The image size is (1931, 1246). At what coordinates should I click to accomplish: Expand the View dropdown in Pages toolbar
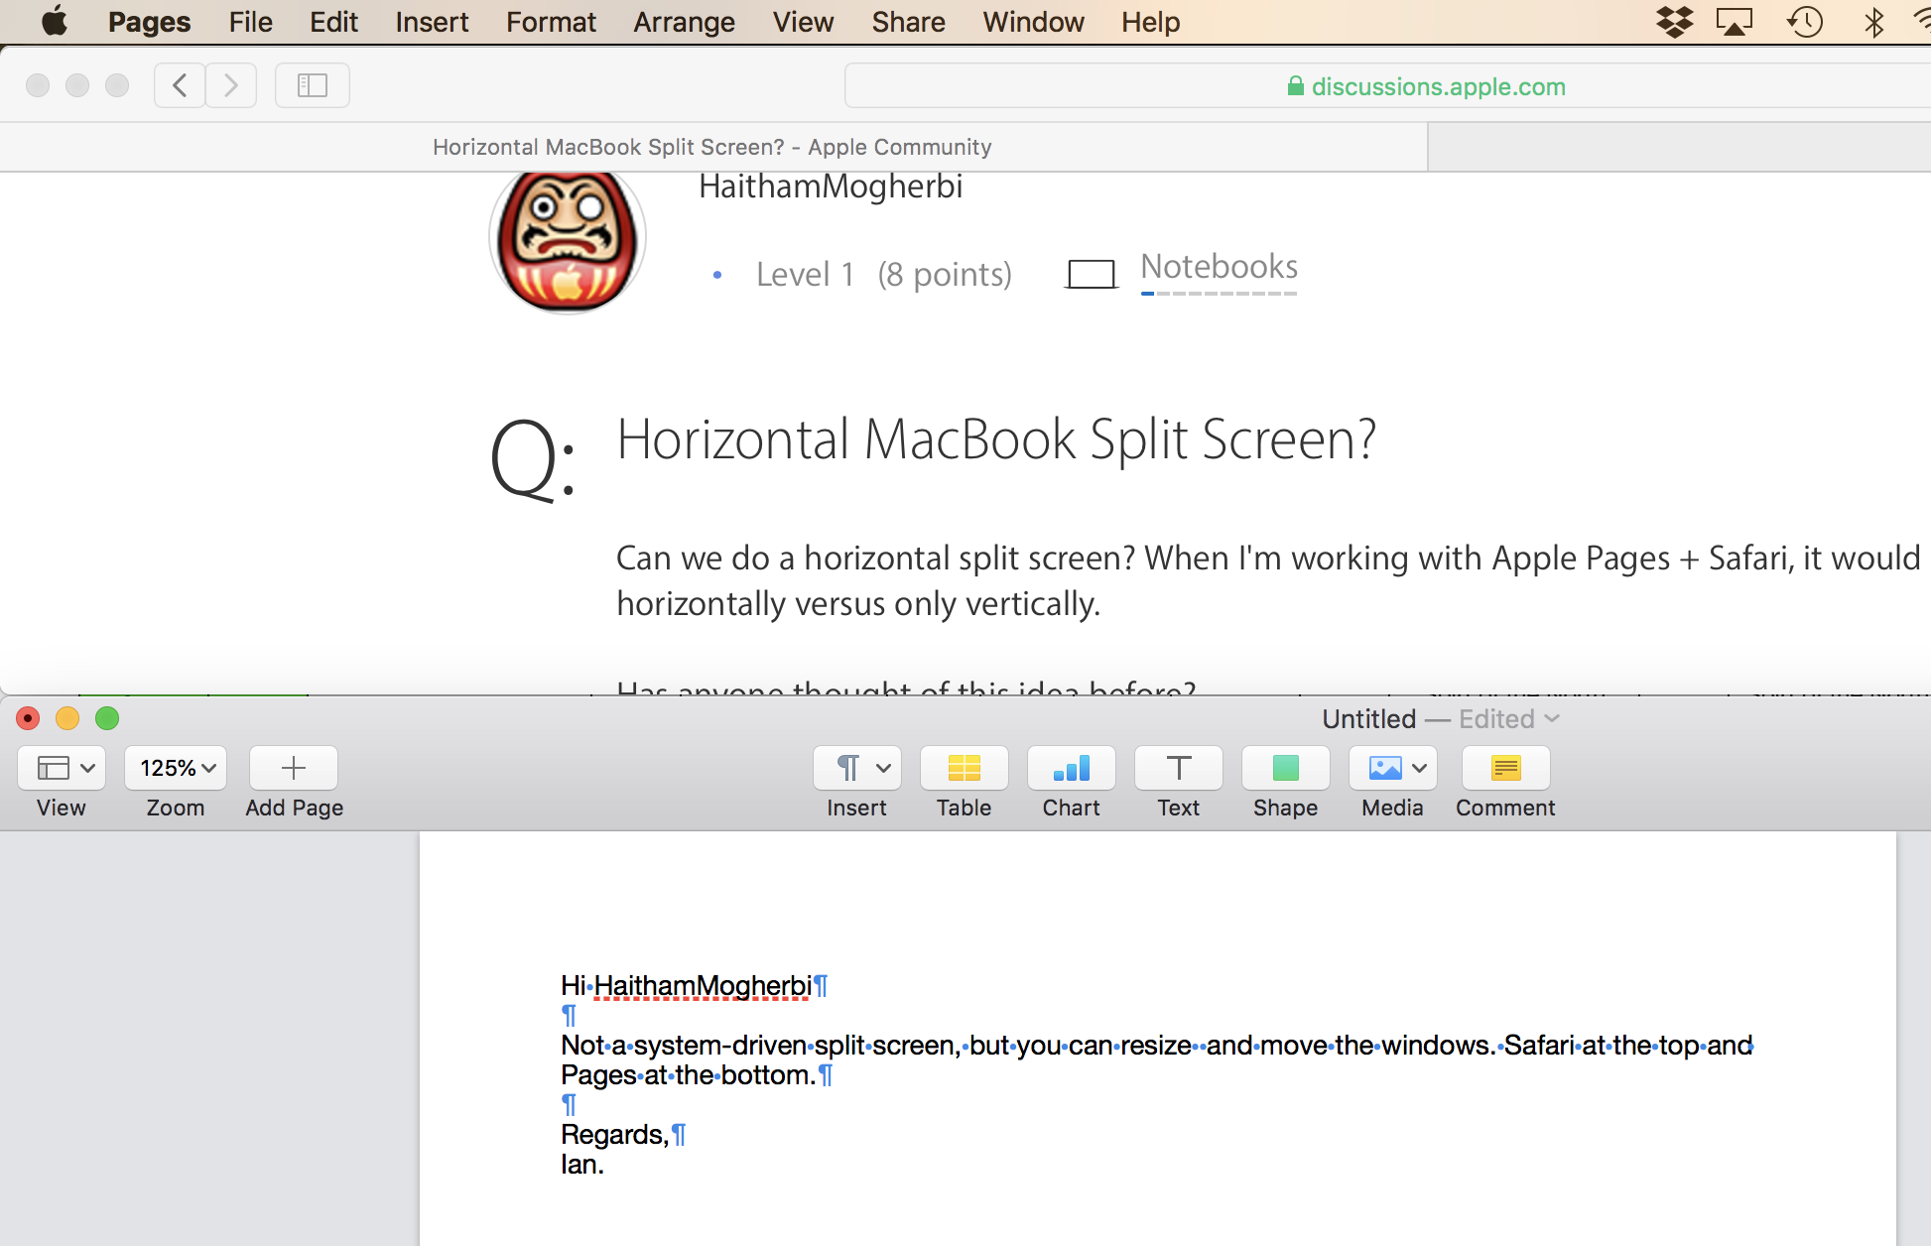click(x=63, y=769)
